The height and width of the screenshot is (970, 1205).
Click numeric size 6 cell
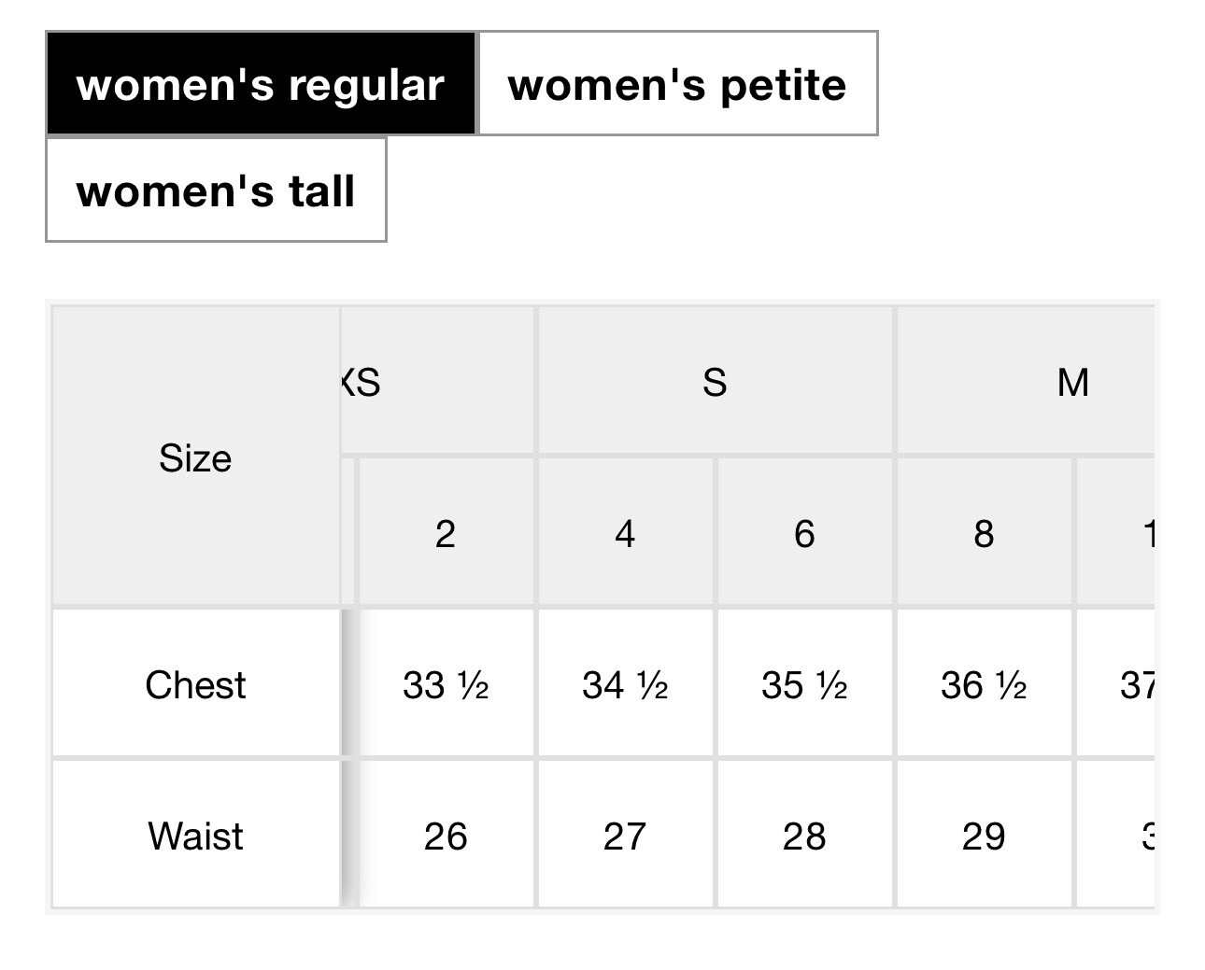pos(804,533)
